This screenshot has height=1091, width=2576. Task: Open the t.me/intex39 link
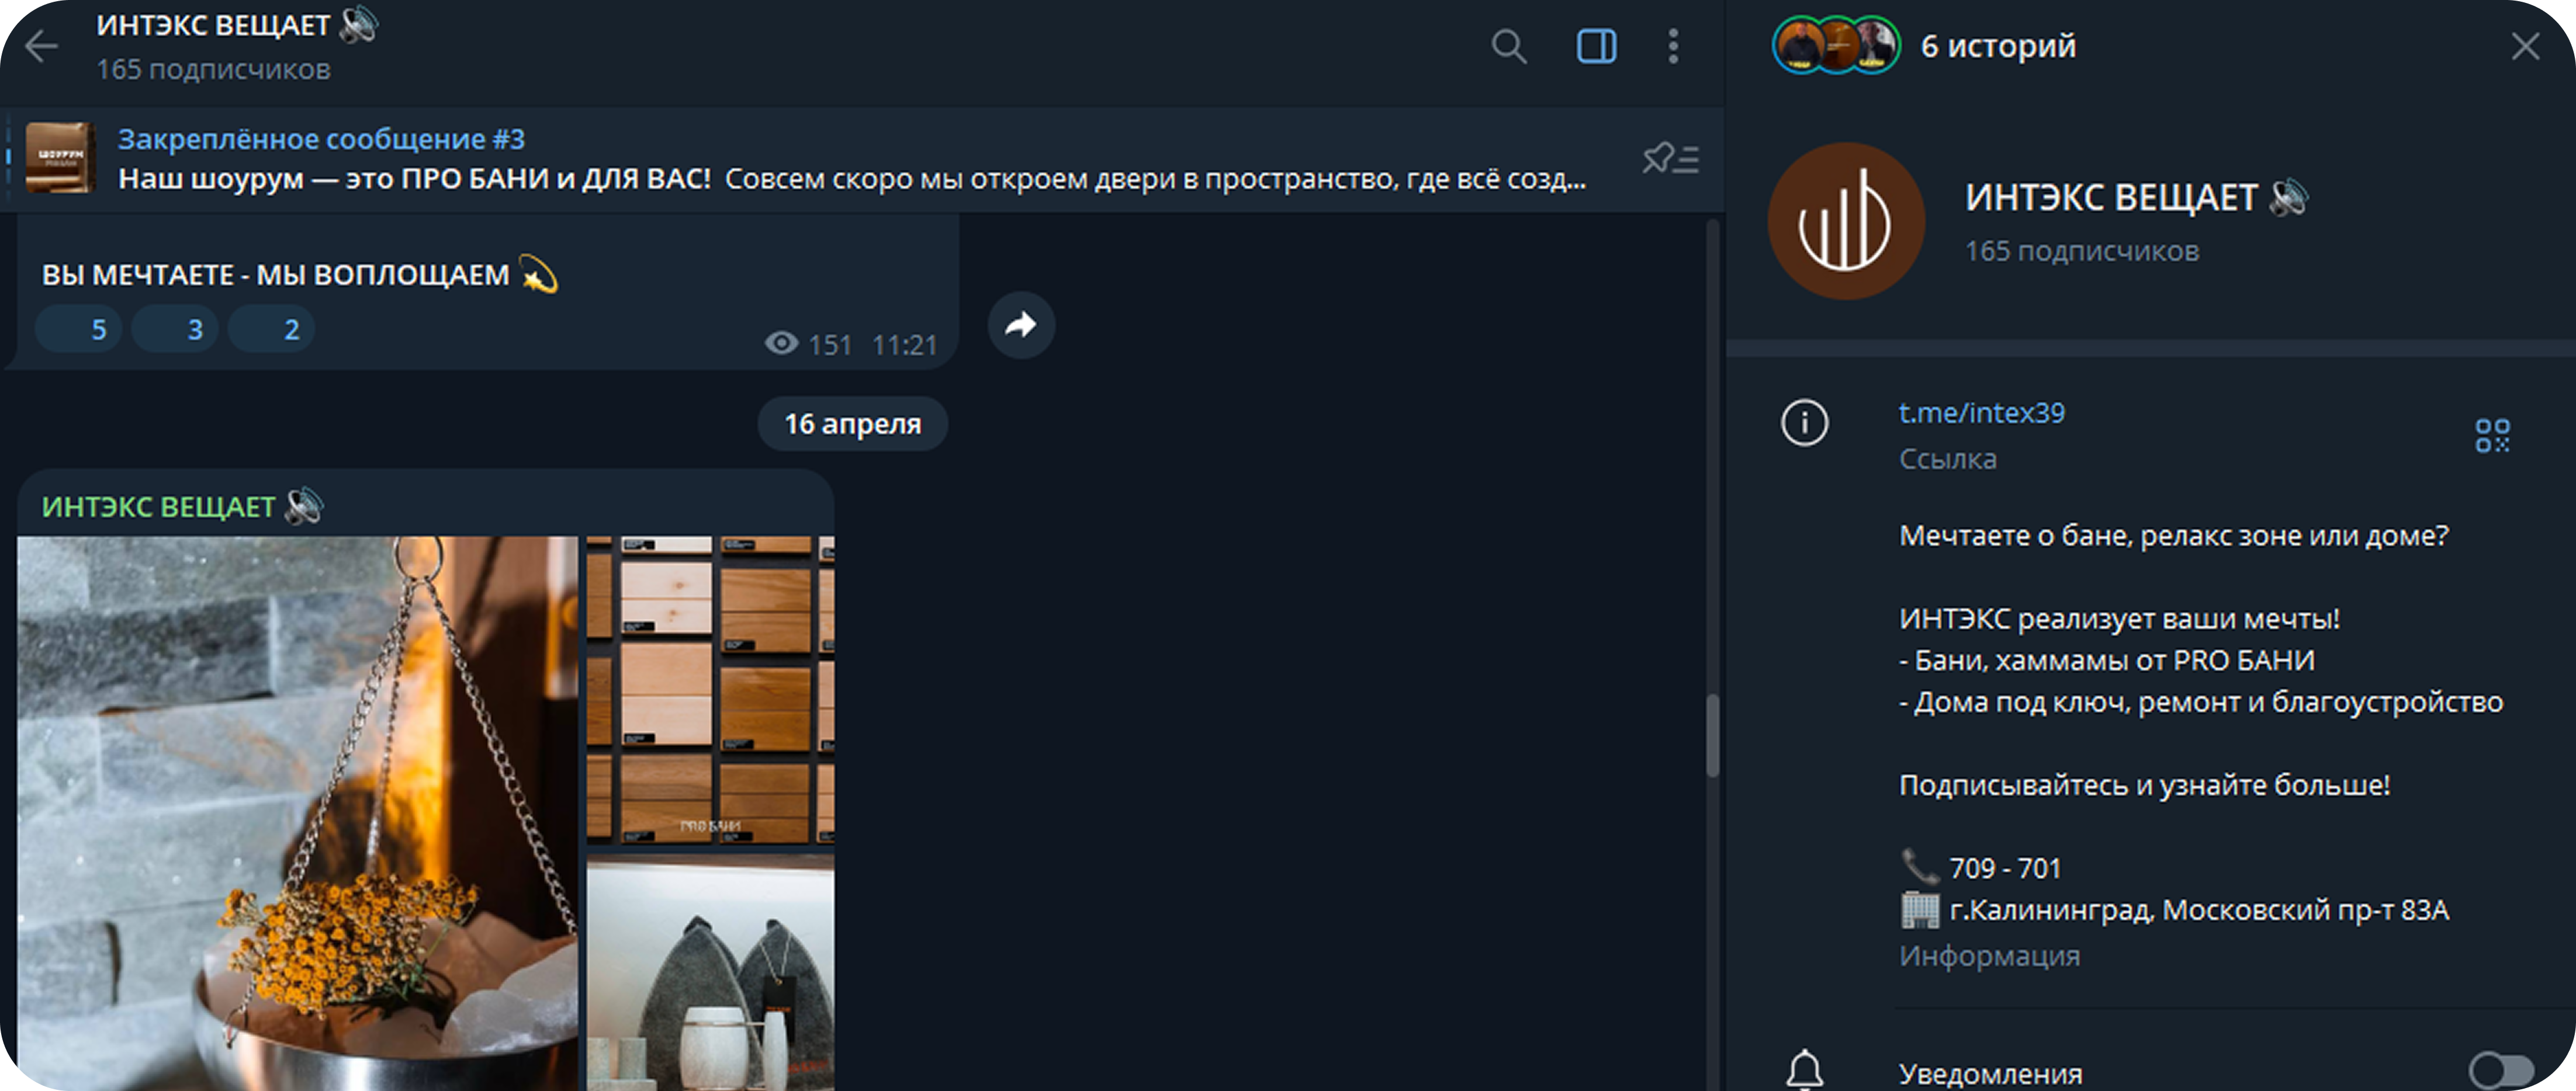click(x=1981, y=412)
